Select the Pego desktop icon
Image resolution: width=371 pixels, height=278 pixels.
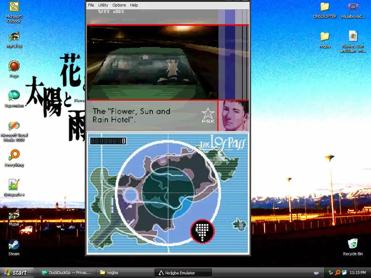14,69
